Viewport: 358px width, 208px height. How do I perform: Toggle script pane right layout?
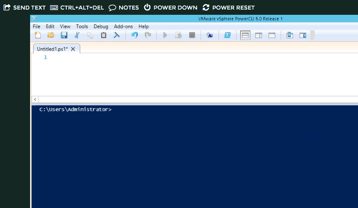click(x=259, y=35)
